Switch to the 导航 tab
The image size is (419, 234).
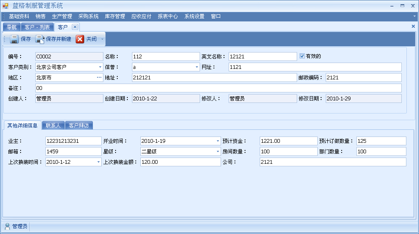pos(11,27)
